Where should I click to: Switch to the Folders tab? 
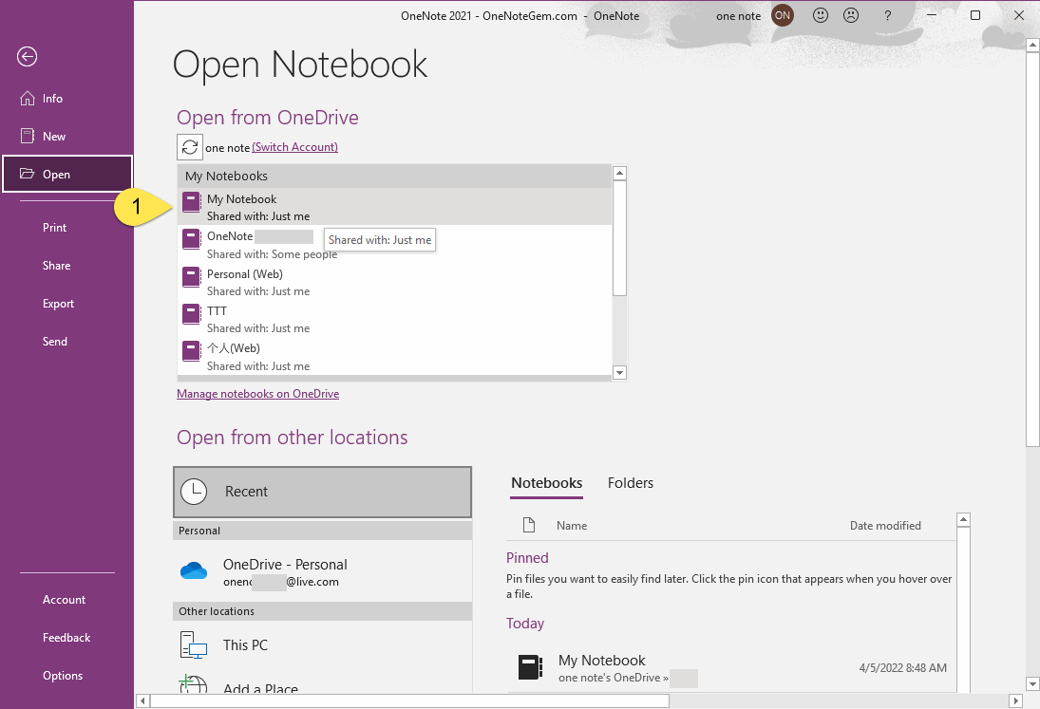pyautogui.click(x=630, y=483)
